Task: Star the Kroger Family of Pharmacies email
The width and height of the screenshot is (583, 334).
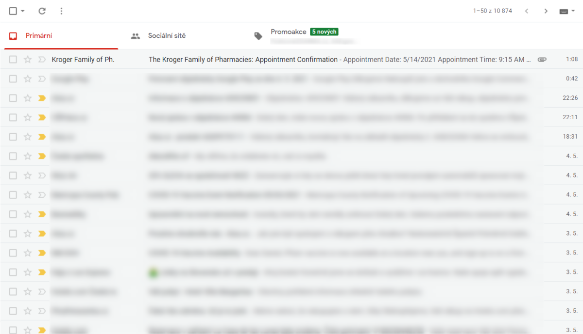Action: (28, 60)
